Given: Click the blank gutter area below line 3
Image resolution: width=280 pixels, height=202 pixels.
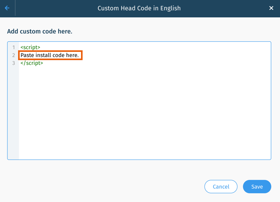Looking at the screenshot, I should tap(13, 112).
